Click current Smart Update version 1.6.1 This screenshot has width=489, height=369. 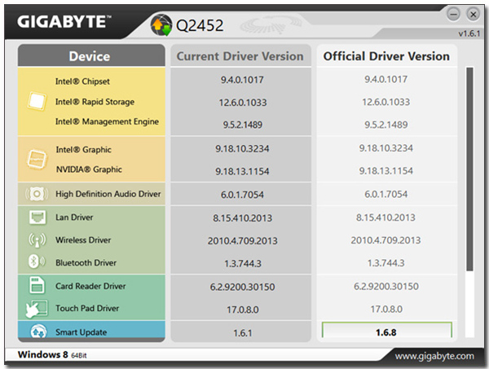242,333
